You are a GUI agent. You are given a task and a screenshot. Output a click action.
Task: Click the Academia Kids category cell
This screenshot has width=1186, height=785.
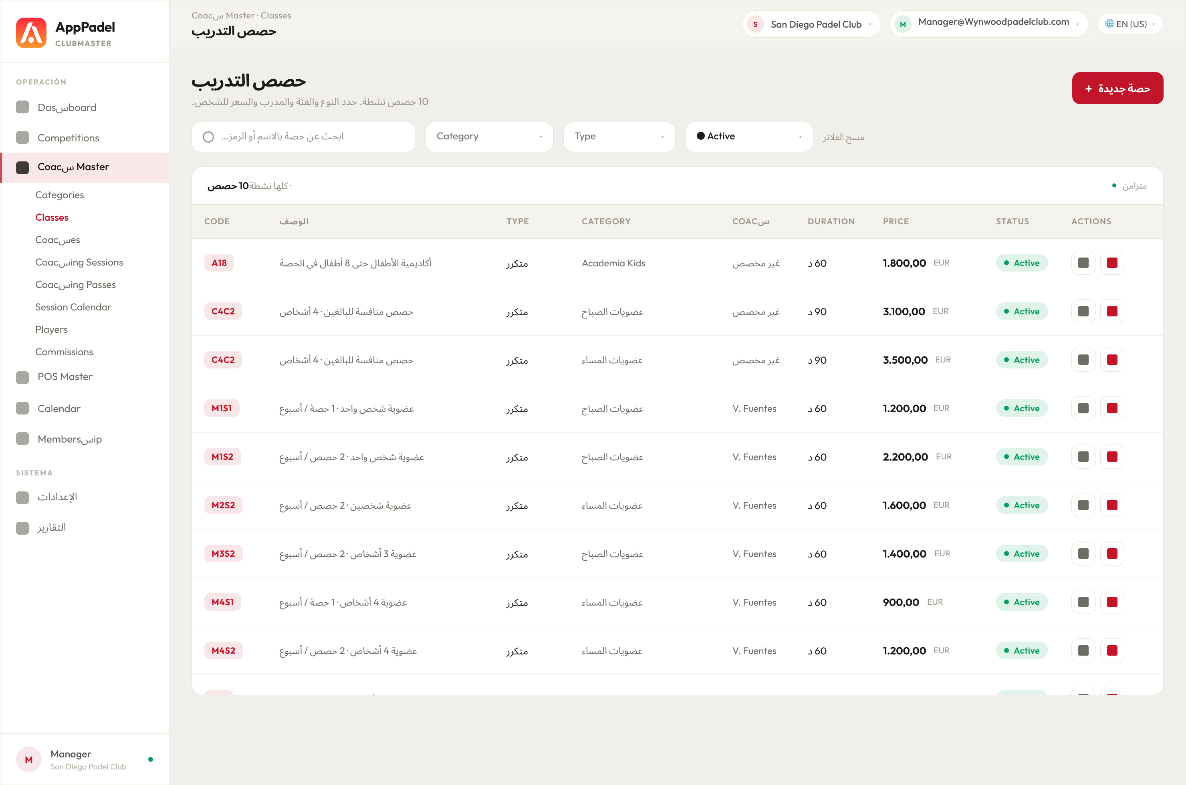point(613,264)
